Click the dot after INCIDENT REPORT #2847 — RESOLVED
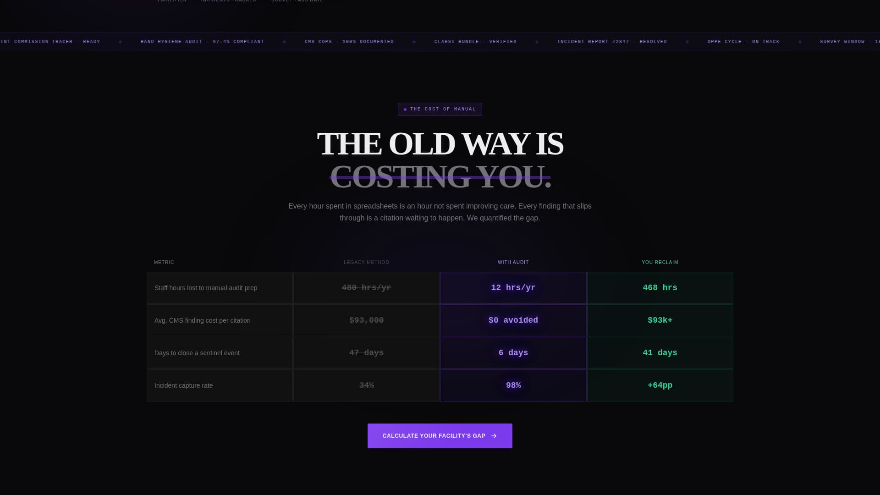Screen dimensions: 880x495 687,41
